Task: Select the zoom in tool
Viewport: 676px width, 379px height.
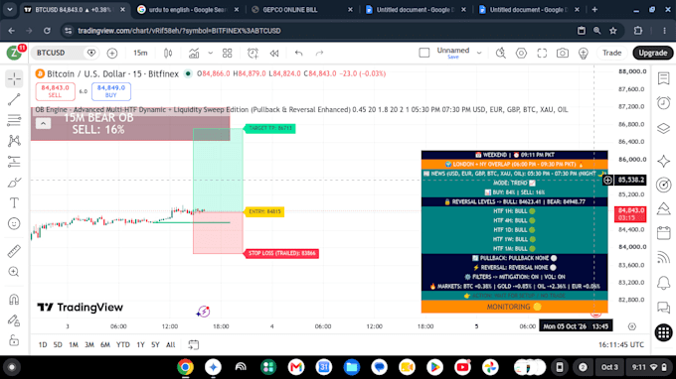Action: [x=14, y=272]
